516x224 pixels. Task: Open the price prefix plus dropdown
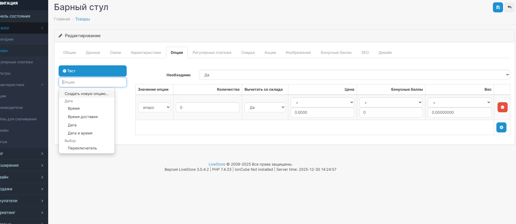(322, 102)
